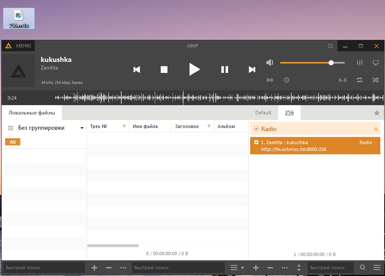Remove selected files from the music library
This screenshot has height=276, width=385.
pyautogui.click(x=109, y=268)
